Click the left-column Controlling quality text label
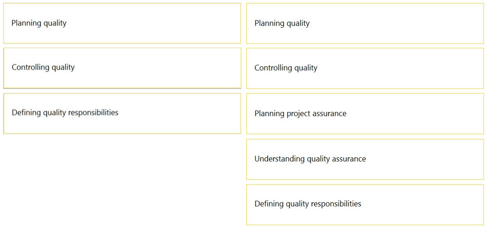The image size is (492, 227). (43, 67)
